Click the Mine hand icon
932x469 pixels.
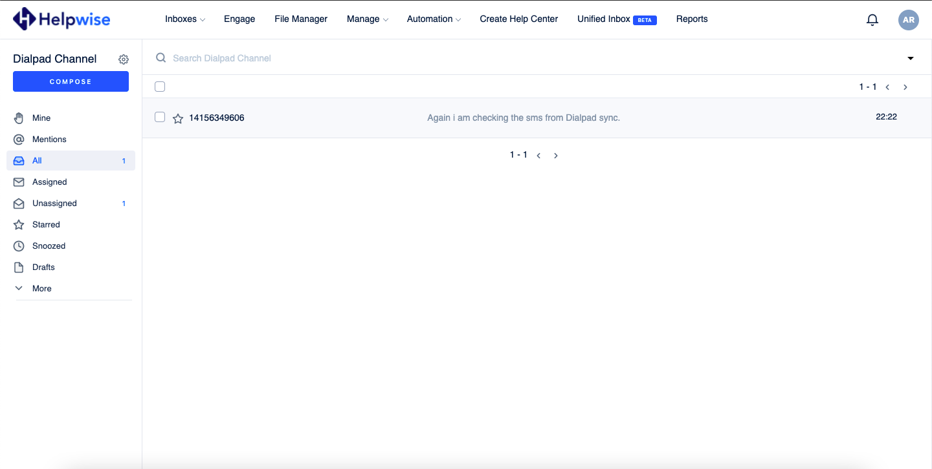coord(19,118)
